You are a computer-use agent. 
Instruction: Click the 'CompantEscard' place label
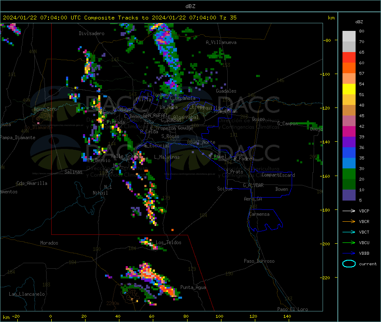pos(278,175)
